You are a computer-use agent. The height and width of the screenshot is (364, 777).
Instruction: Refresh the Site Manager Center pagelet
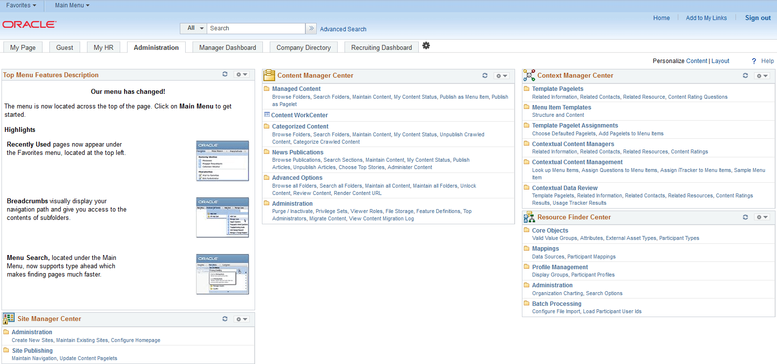(x=225, y=319)
